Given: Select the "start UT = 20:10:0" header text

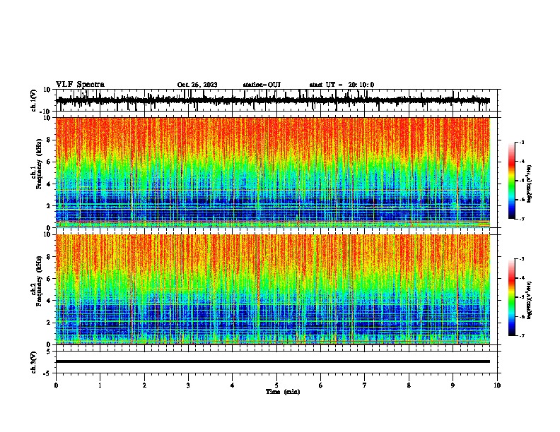Looking at the screenshot, I should pyautogui.click(x=342, y=85).
